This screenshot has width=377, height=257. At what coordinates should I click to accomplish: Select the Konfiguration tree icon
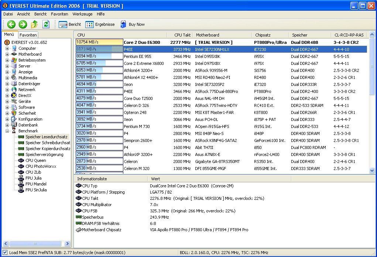[x=14, y=119]
